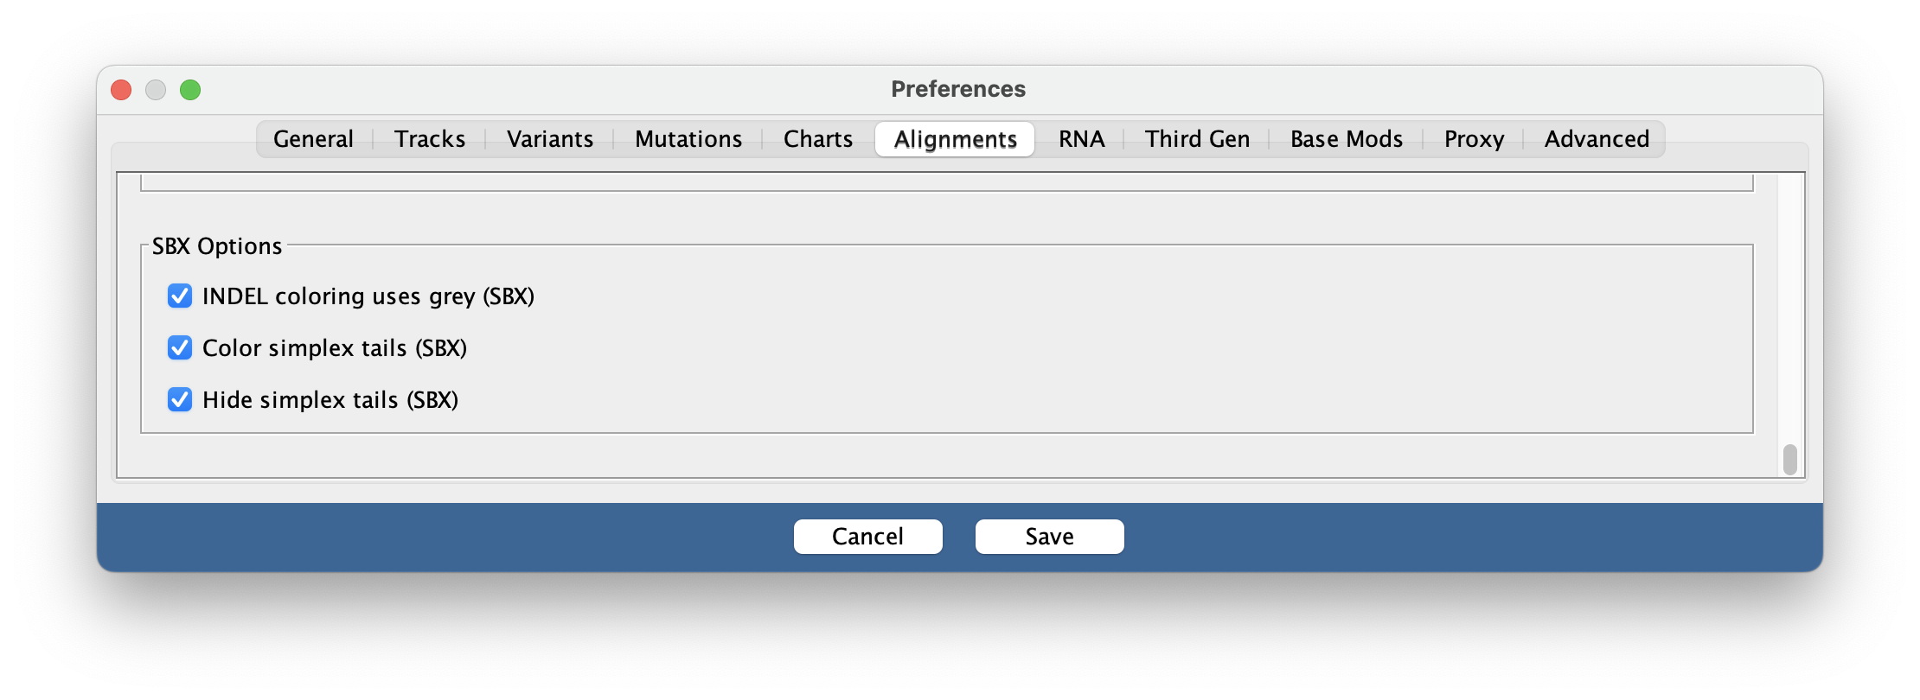Switch to the RNA tab
Screen dimensions: 1920x700
pos(1082,138)
